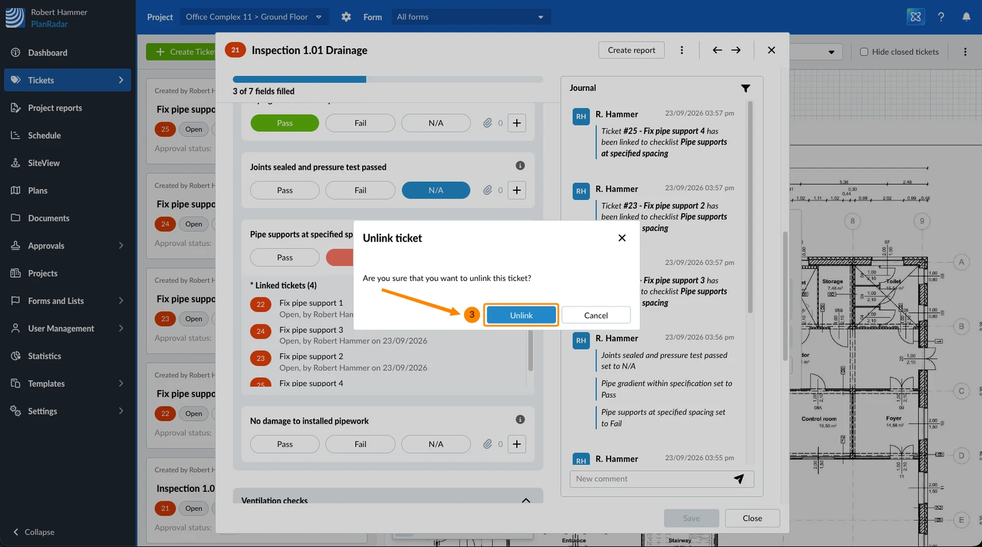Screen dimensions: 982x547
Task: Go to SiteView in sidebar
Action: click(x=68, y=163)
